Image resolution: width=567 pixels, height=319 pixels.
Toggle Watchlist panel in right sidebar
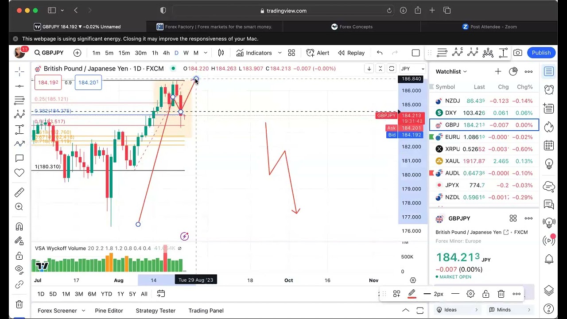click(x=549, y=71)
